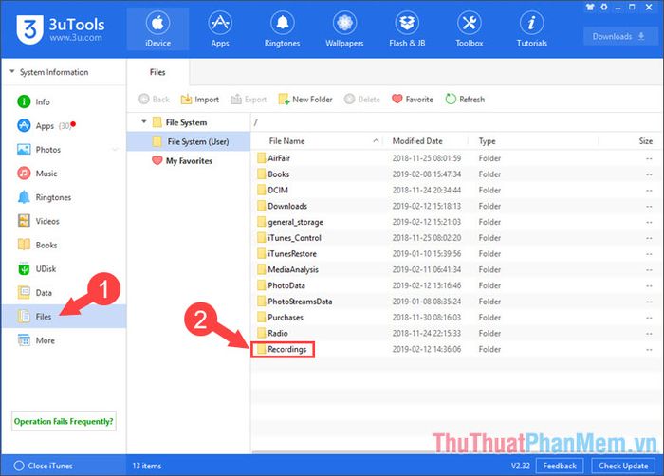Select the Purchases folder

(x=455, y=318)
